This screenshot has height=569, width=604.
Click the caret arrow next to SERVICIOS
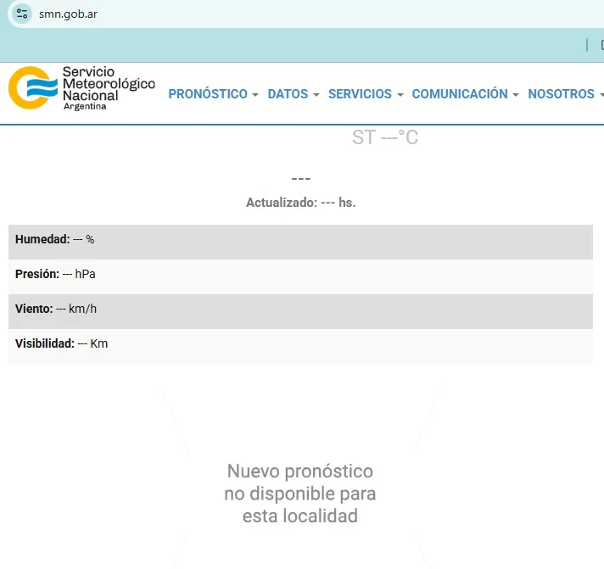tap(400, 95)
